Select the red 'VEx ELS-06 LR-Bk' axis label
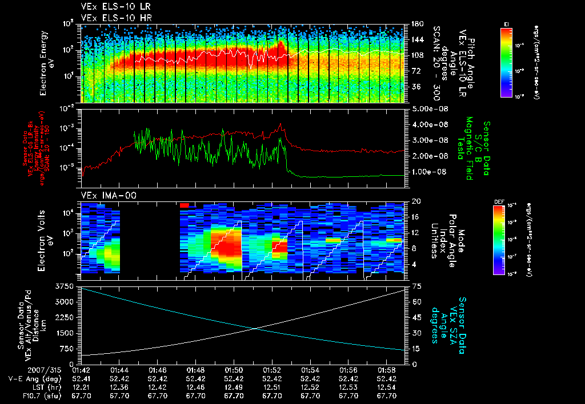Image resolution: width=585 pixels, height=404 pixels. (31, 148)
